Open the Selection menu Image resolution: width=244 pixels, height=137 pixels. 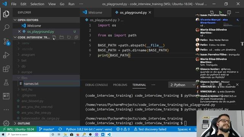tap(37, 4)
